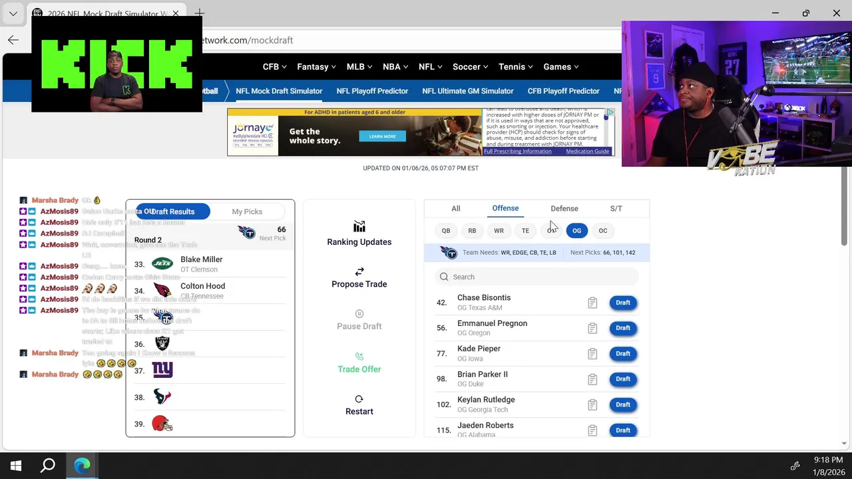Click the Texans logo at pick 38
Viewport: 852px width, 479px height.
162,397
